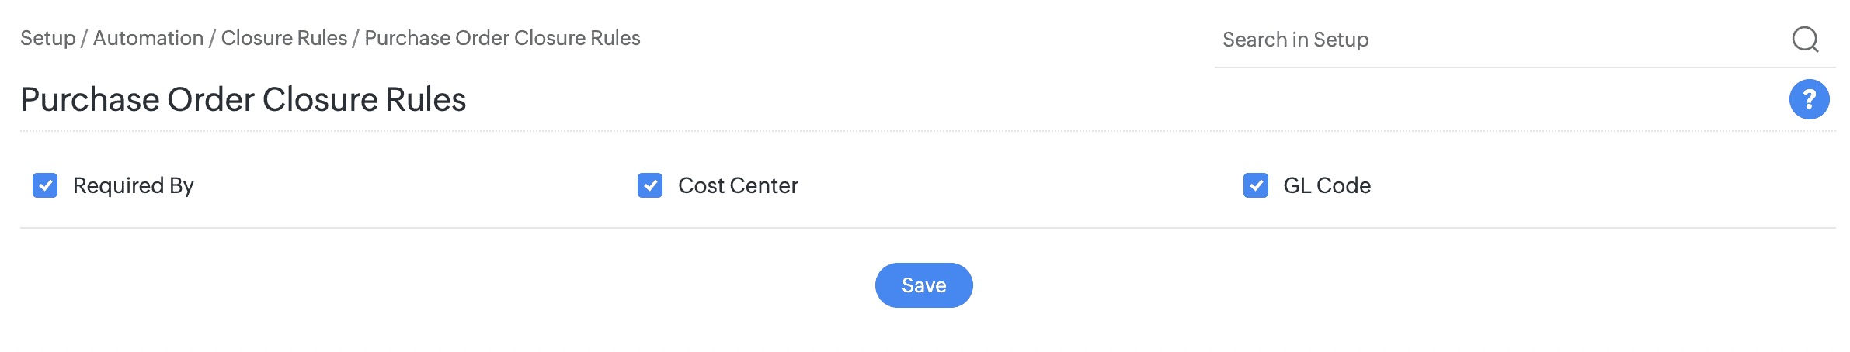Save the closure rules
1850x352 pixels.
(x=923, y=285)
